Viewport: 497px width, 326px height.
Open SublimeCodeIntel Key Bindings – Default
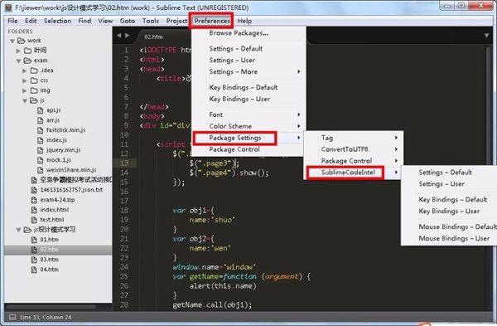pos(450,200)
